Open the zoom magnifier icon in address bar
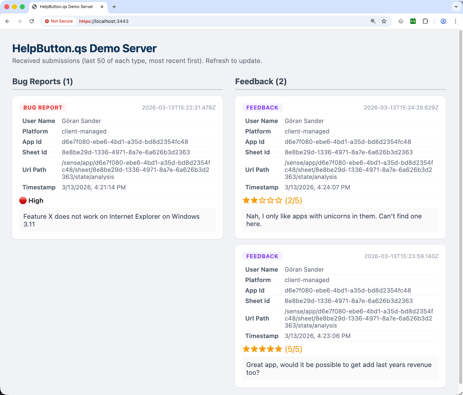Screen dimensions: 463x395 click(x=372, y=21)
